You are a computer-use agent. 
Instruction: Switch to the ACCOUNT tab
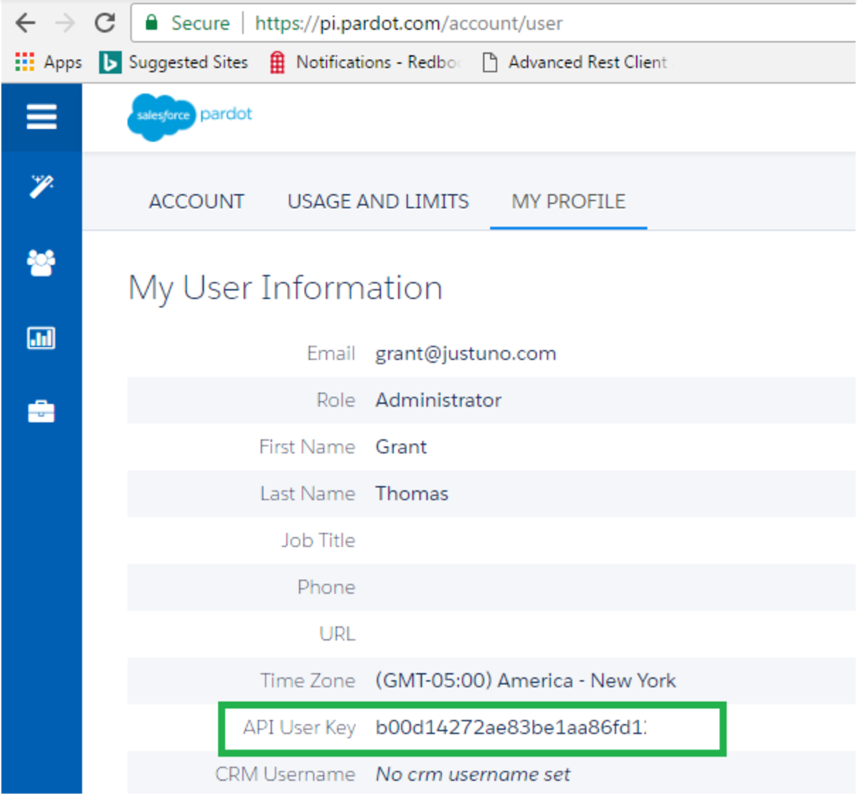tap(196, 202)
